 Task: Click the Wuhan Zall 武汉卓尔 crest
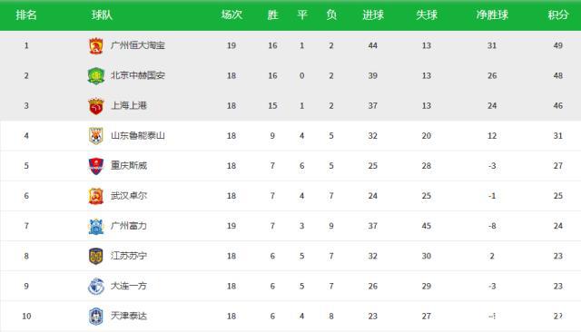tap(96, 196)
